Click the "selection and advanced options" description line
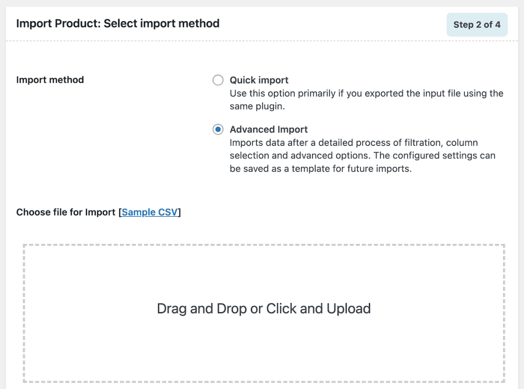 (362, 155)
